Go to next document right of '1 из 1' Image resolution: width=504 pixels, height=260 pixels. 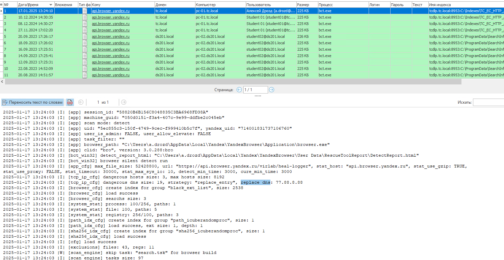click(x=124, y=102)
